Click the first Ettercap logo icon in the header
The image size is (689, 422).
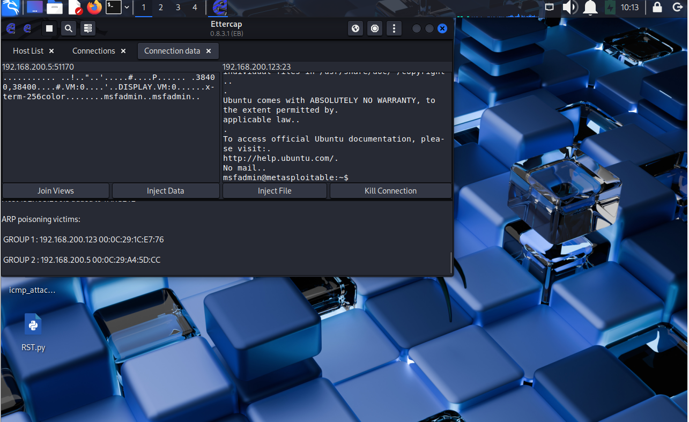(x=11, y=28)
